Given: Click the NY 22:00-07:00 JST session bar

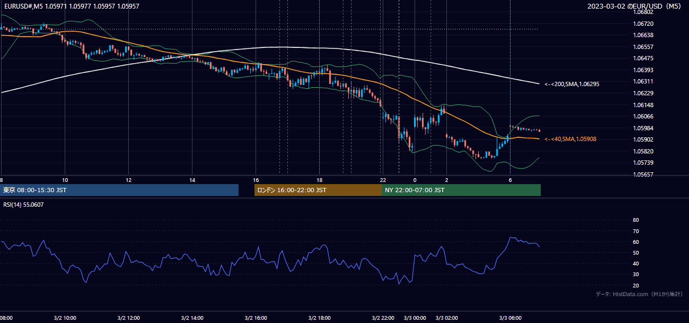Looking at the screenshot, I should coord(461,190).
